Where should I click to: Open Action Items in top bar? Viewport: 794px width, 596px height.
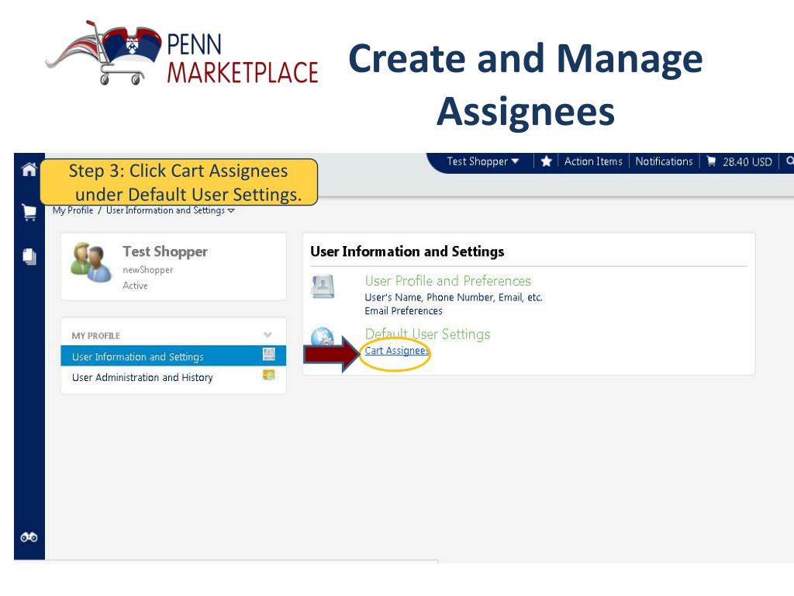pos(593,161)
